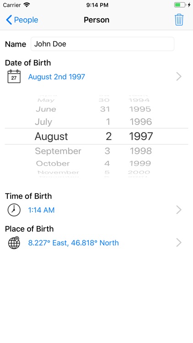The image size is (193, 343).
Task: Tap the trash can delete icon
Action: coord(179,20)
